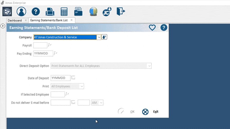The image size is (230, 129).
Task: Open help for Earning Statements form
Action: [x=164, y=27]
